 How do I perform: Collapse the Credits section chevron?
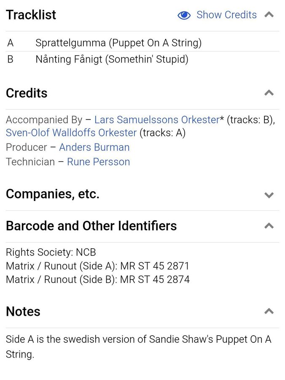click(x=269, y=93)
